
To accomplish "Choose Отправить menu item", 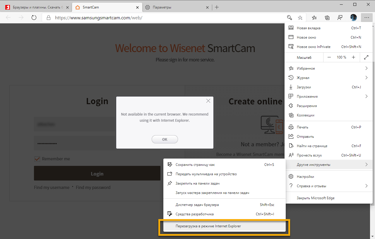I will tap(328, 137).
